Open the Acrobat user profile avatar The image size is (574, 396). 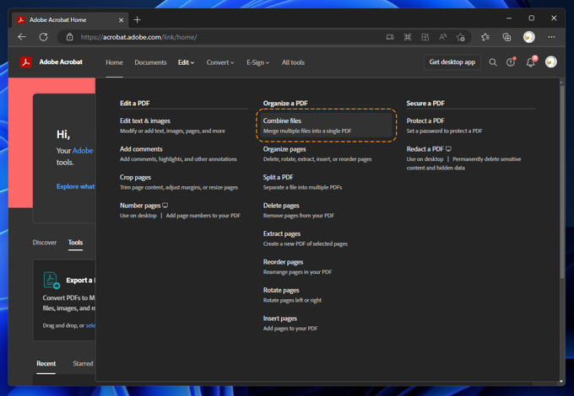(x=551, y=62)
